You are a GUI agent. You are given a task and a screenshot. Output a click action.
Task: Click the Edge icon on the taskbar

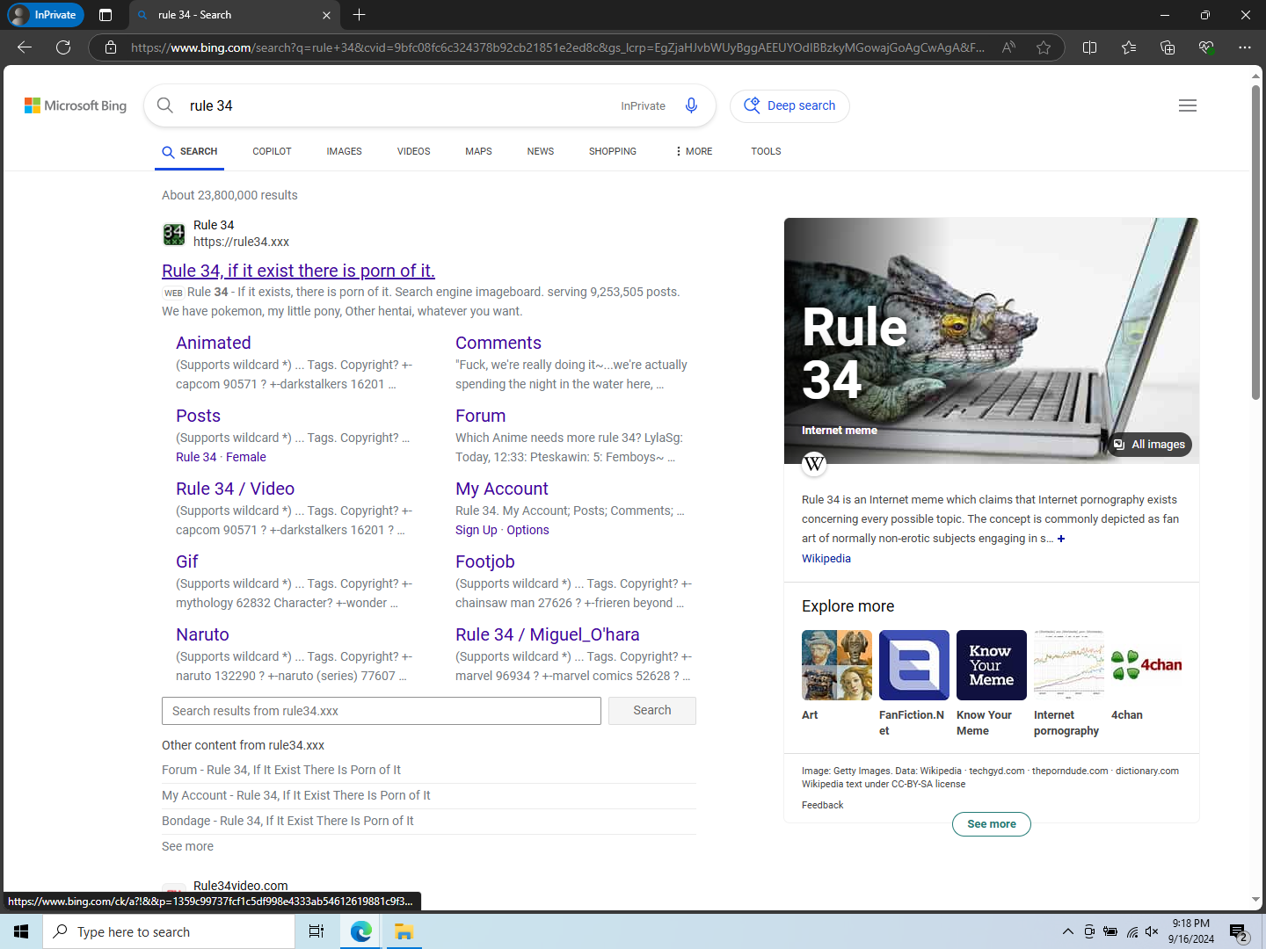pyautogui.click(x=360, y=931)
